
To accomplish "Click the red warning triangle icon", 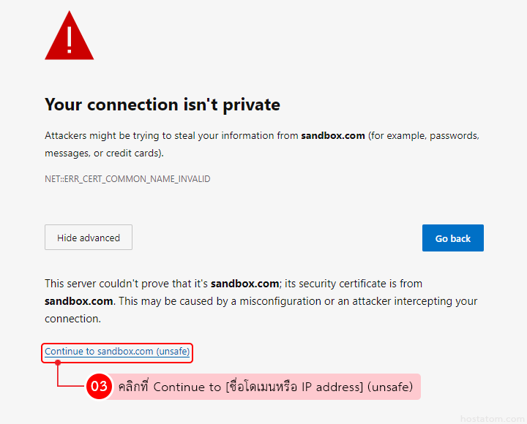I will click(x=70, y=39).
